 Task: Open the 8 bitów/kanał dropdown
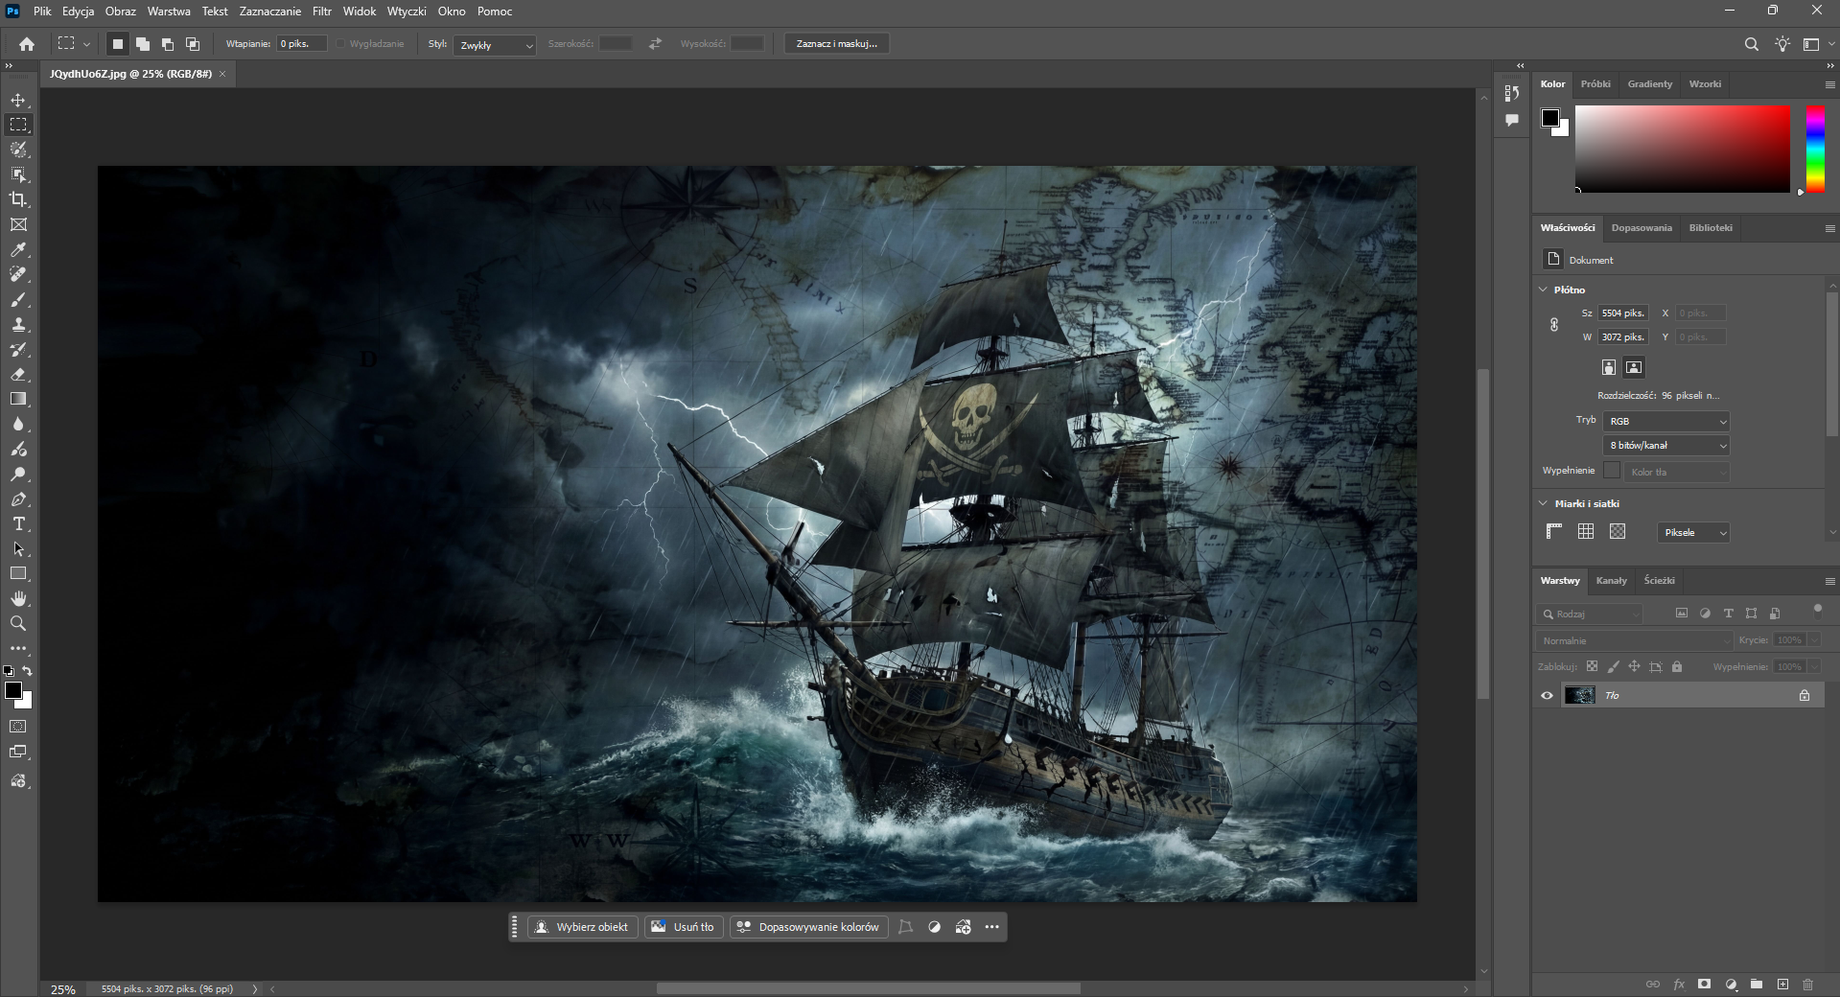pyautogui.click(x=1666, y=445)
